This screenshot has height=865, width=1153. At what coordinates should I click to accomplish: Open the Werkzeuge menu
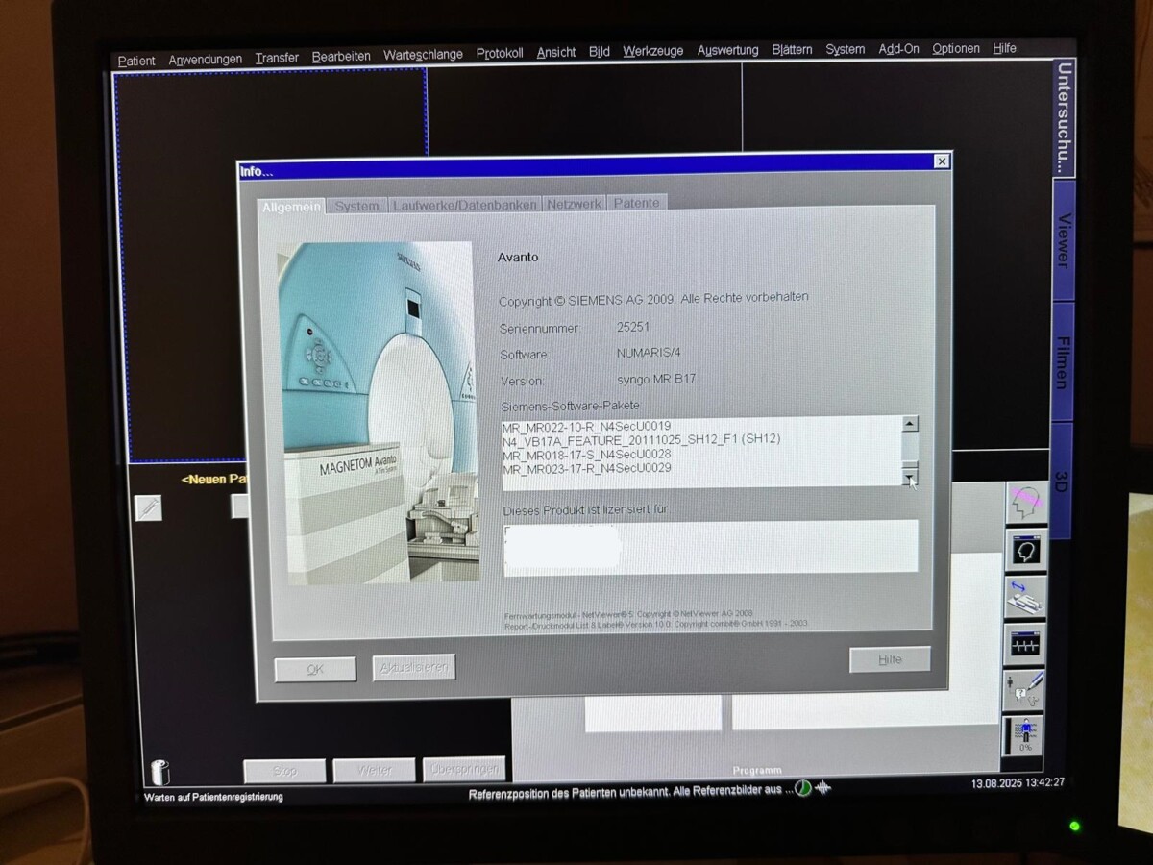(x=652, y=51)
